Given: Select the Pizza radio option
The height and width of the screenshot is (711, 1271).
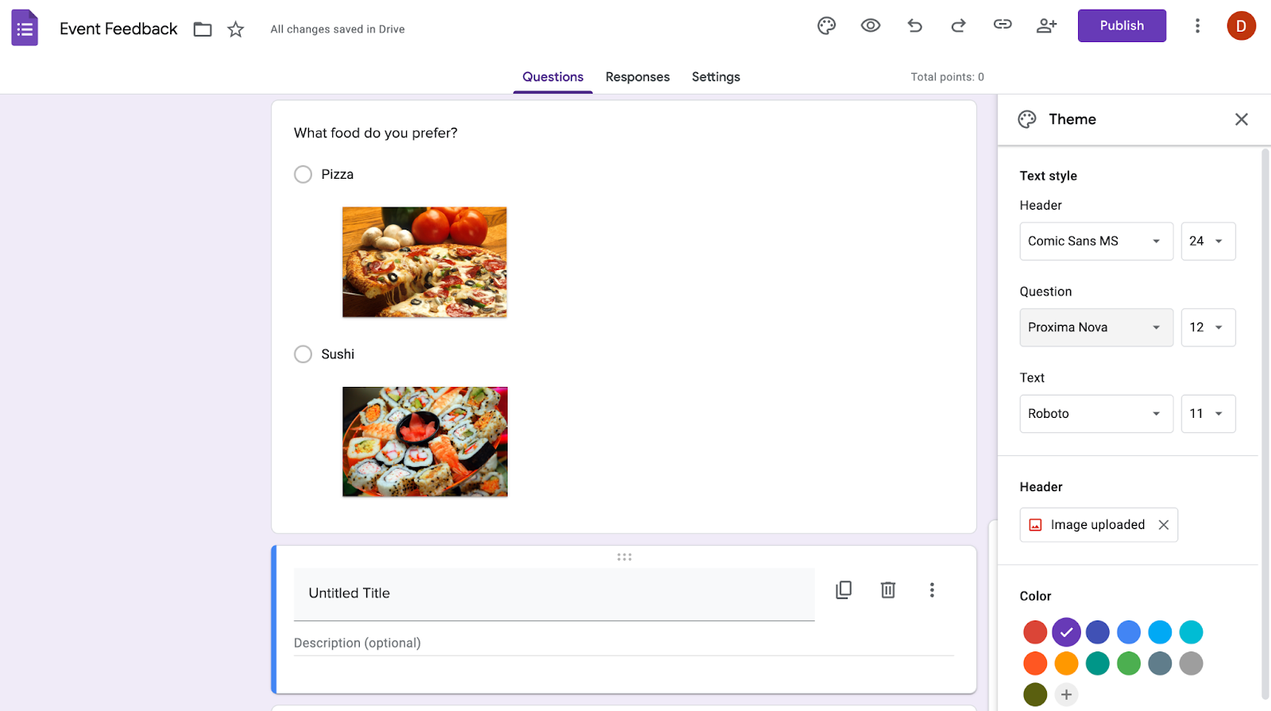Looking at the screenshot, I should (303, 175).
